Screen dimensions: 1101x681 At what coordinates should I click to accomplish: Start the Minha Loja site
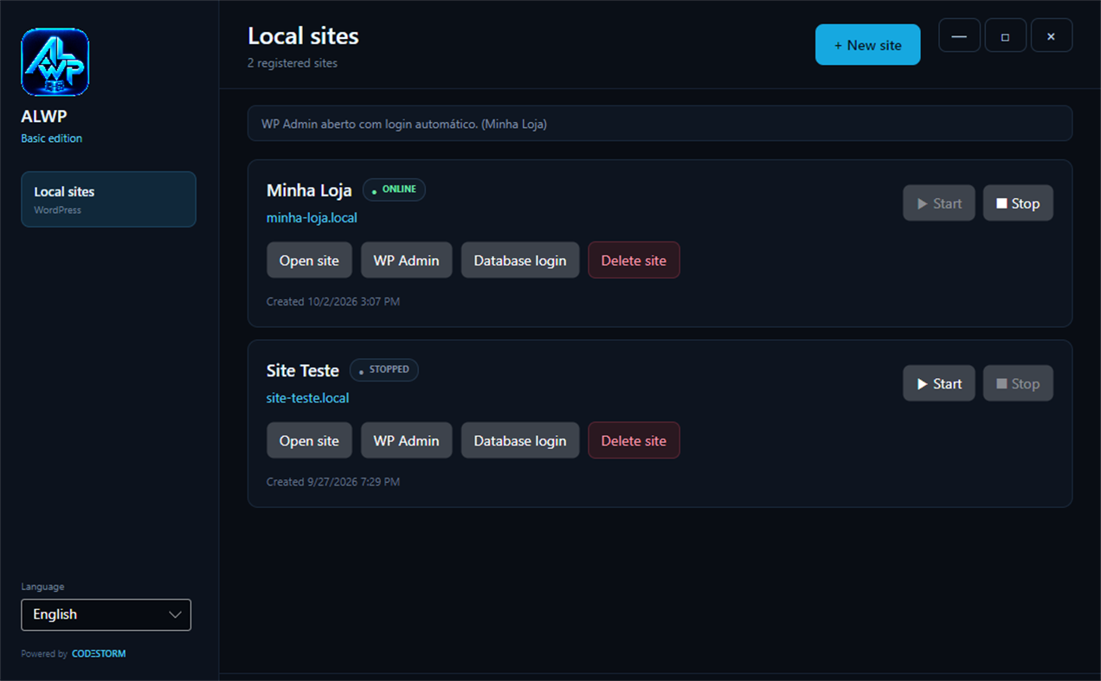938,203
